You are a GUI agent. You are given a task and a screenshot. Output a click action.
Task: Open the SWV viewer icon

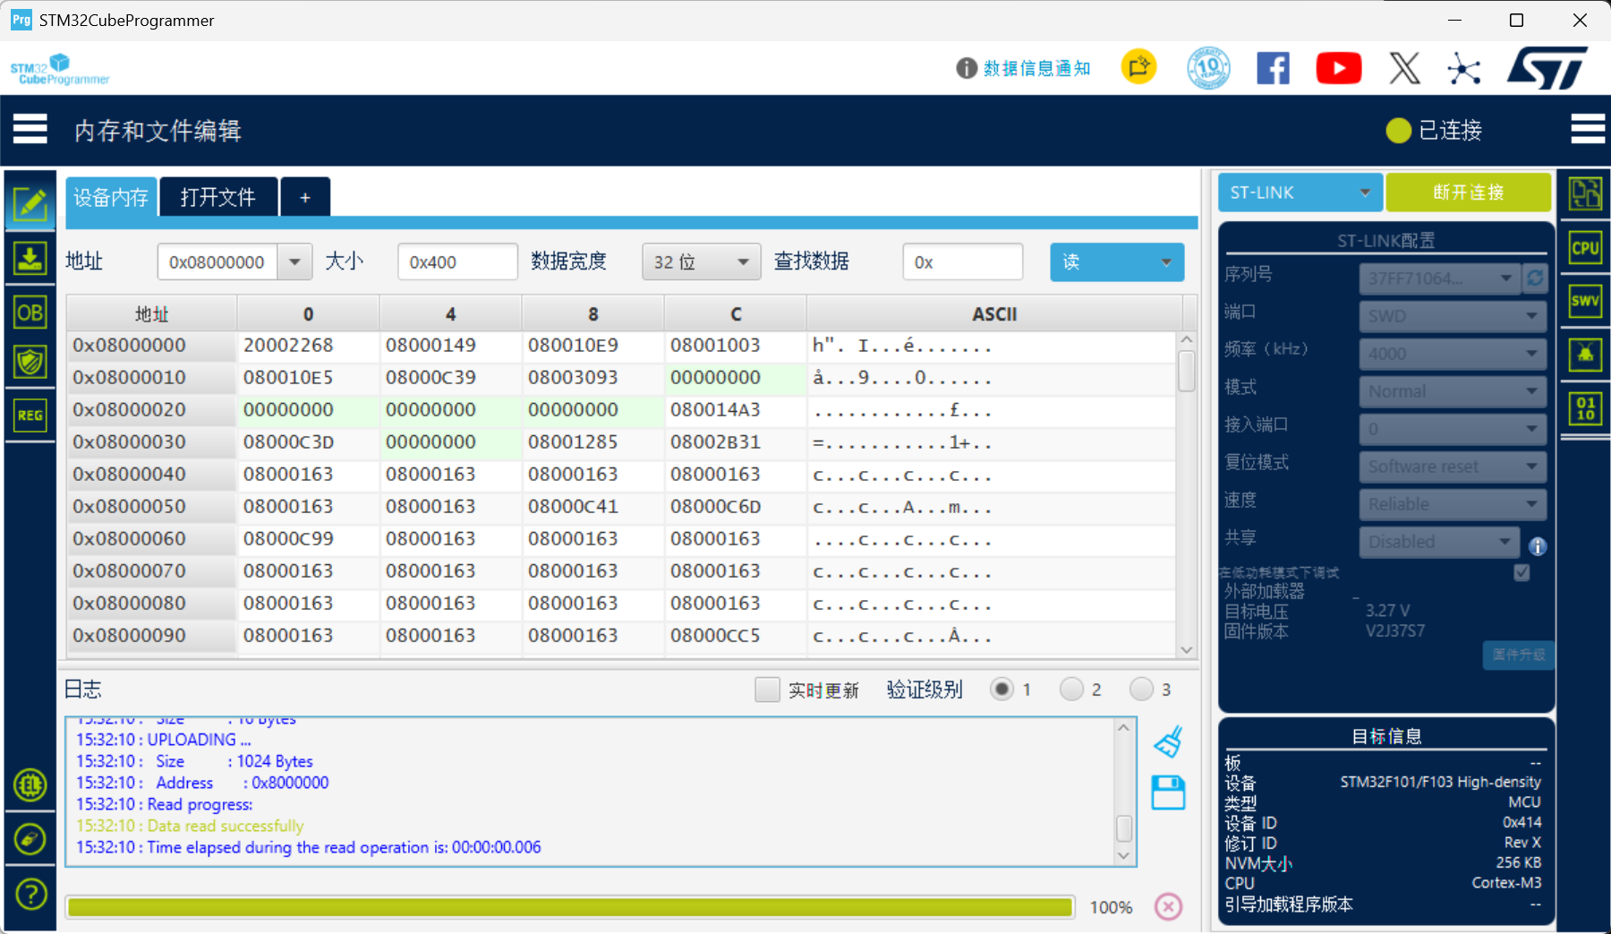point(1585,301)
